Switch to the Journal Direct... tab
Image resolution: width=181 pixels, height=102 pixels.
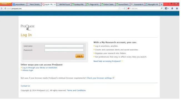(x=123, y=4)
